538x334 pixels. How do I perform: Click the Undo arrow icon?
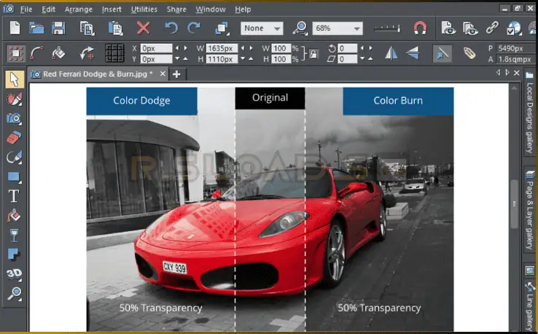171,28
